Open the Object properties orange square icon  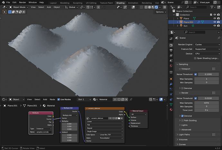(171, 79)
